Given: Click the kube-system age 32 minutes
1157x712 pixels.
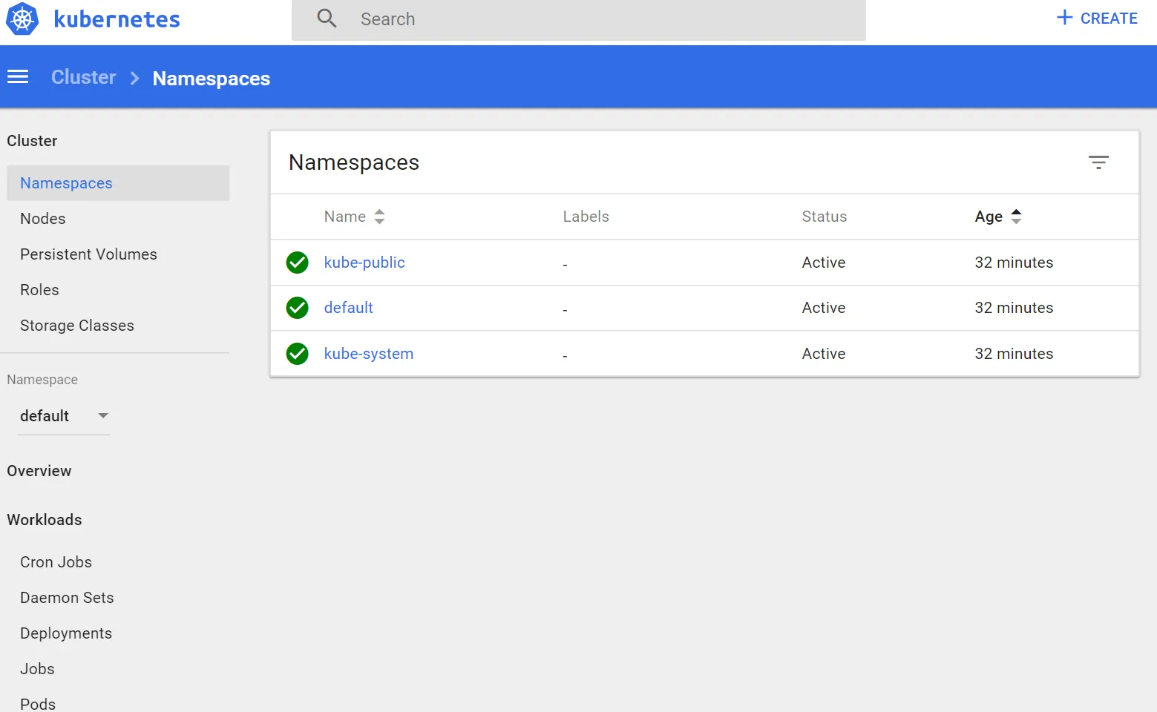Looking at the screenshot, I should tap(1014, 354).
